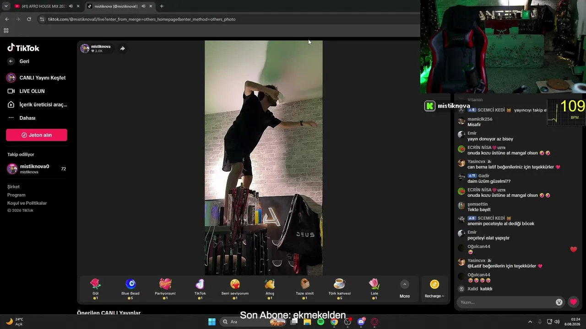Open mistiknova0 in followed accounts list
The height and width of the screenshot is (329, 586).
pos(37,169)
